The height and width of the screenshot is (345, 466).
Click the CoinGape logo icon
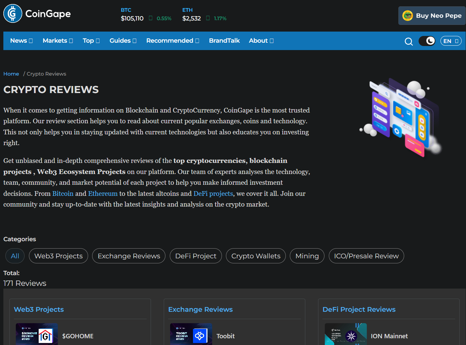tap(13, 14)
